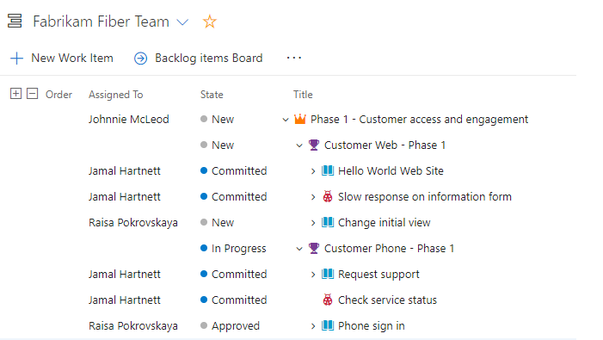Open Customer Web - Phase 1 item
This screenshot has width=603, height=340.
tap(385, 145)
